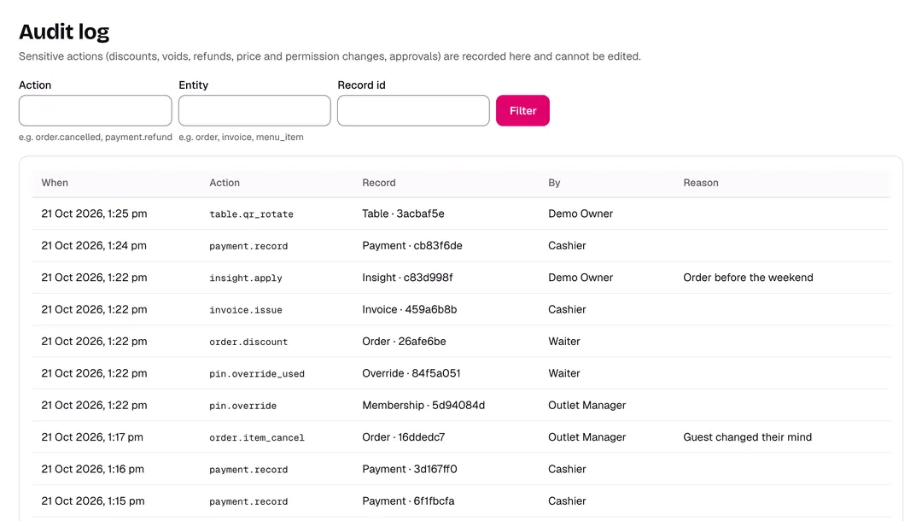Click the Audit log page heading

64,32
